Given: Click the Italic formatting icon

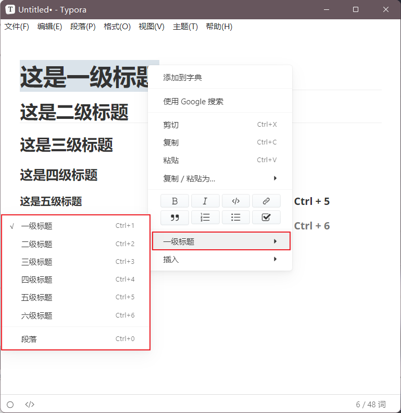Looking at the screenshot, I should click(205, 201).
